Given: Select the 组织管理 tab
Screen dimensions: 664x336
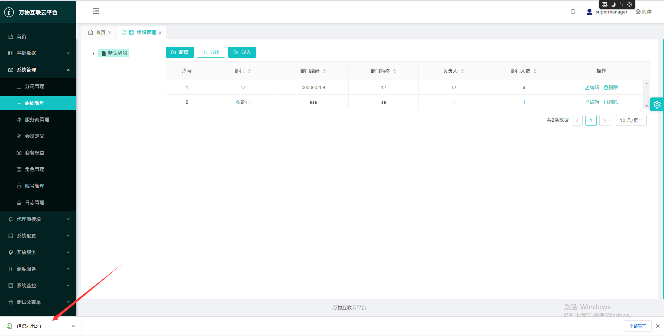Looking at the screenshot, I should click(142, 32).
